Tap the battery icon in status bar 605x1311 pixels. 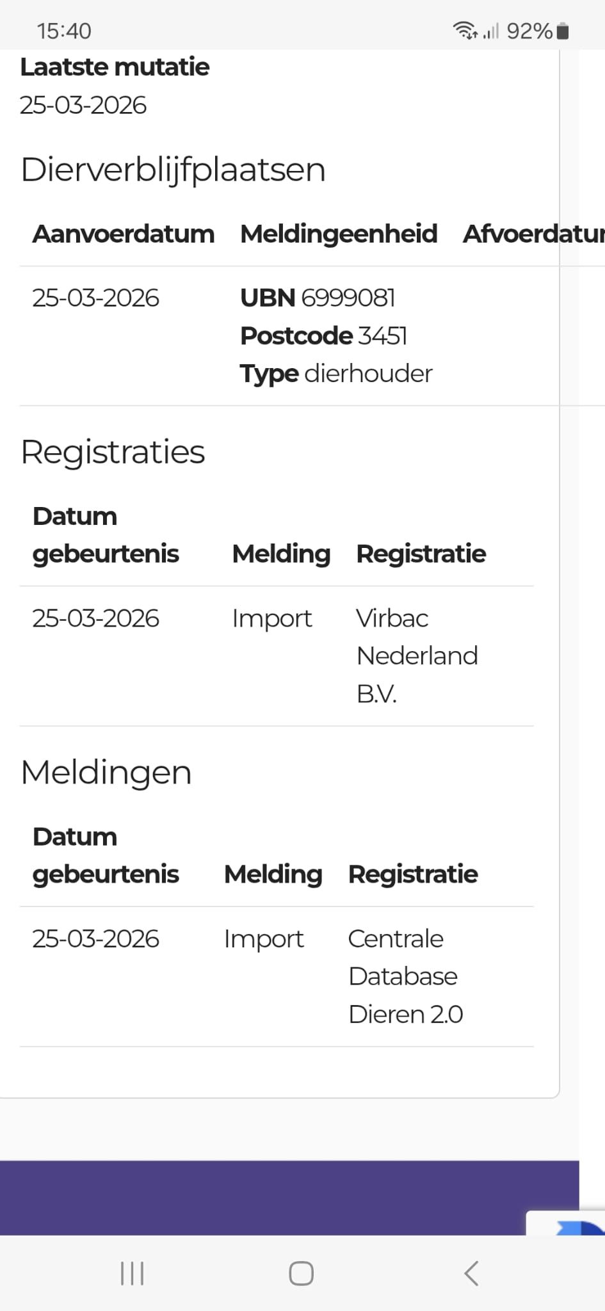(x=563, y=31)
